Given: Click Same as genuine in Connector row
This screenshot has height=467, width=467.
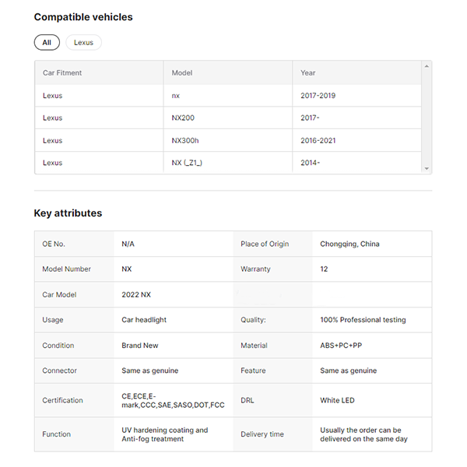Looking at the screenshot, I should [149, 370].
